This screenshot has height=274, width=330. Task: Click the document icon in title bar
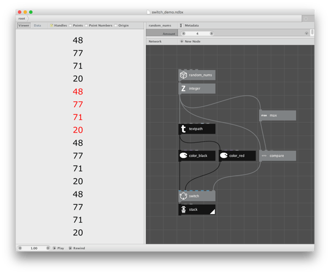[148, 12]
